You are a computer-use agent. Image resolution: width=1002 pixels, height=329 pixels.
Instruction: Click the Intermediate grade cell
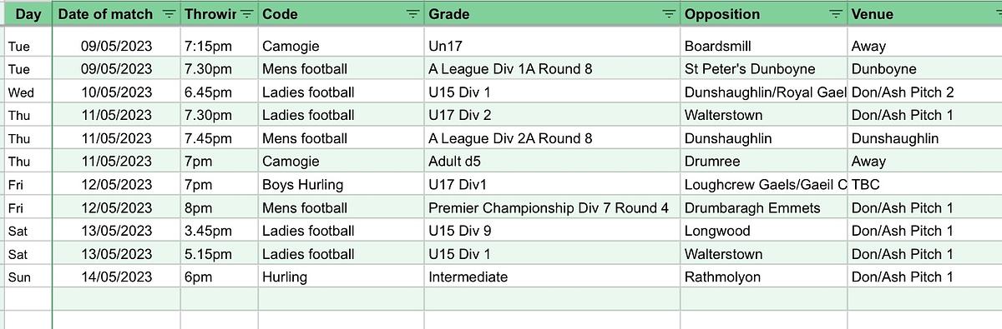click(x=552, y=277)
